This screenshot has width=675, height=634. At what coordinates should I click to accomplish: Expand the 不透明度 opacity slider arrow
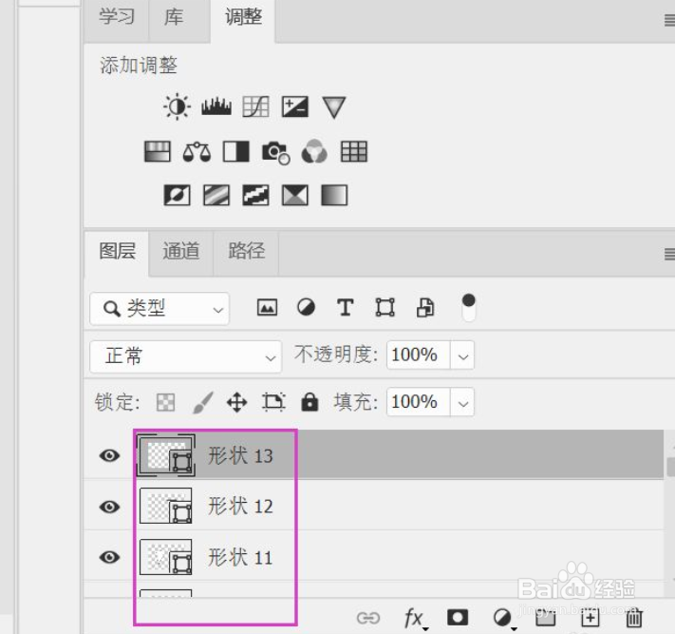462,355
